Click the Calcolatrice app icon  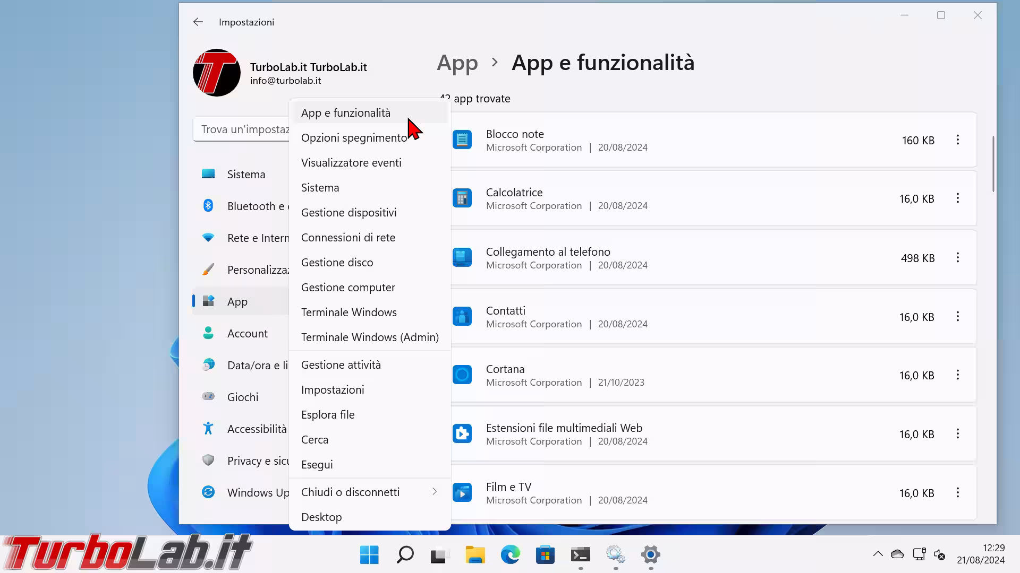[462, 198]
